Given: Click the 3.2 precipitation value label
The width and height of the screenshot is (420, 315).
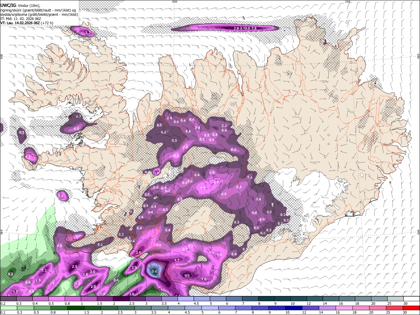Looking at the screenshot, I should pyautogui.click(x=187, y=276).
